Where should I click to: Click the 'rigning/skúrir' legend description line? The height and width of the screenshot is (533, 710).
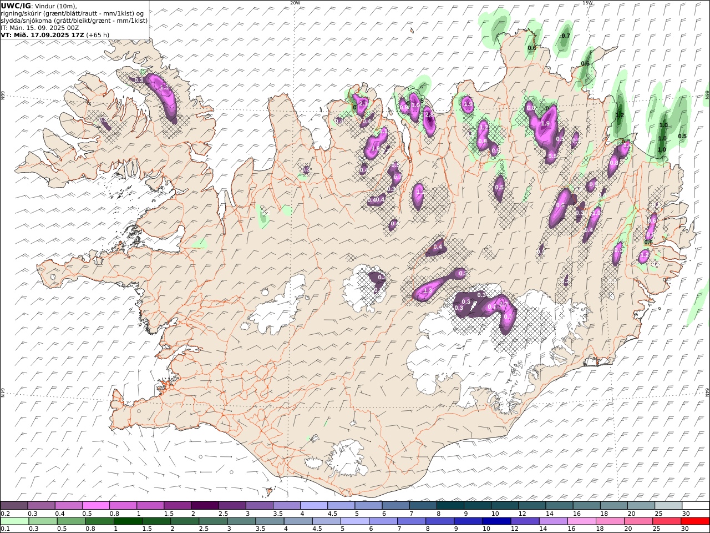(x=72, y=13)
